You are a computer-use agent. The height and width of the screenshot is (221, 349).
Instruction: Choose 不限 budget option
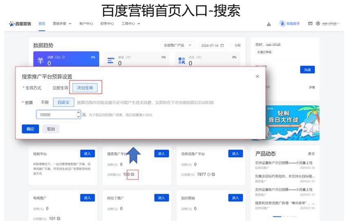coord(45,102)
